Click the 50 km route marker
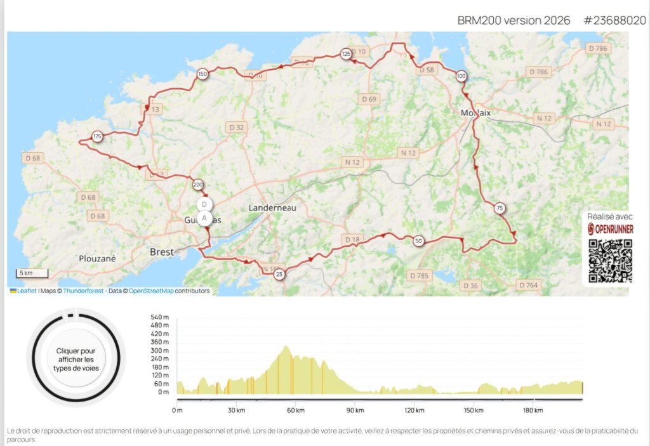The height and width of the screenshot is (446, 650). pyautogui.click(x=418, y=240)
